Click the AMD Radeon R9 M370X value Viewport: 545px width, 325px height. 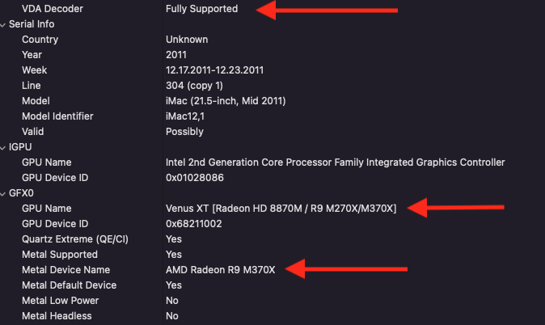pos(220,270)
